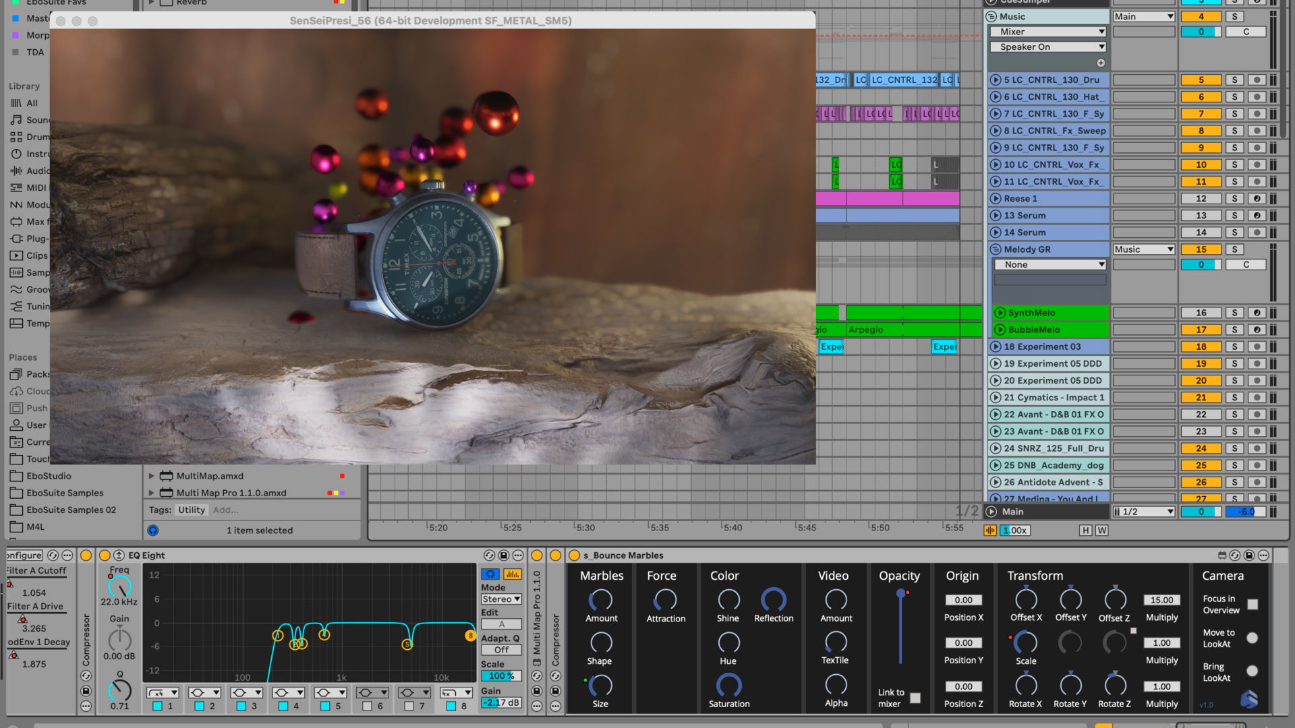This screenshot has height=728, width=1295.
Task: Open band 1 filter type dropdown in EQ Eight
Action: (162, 692)
